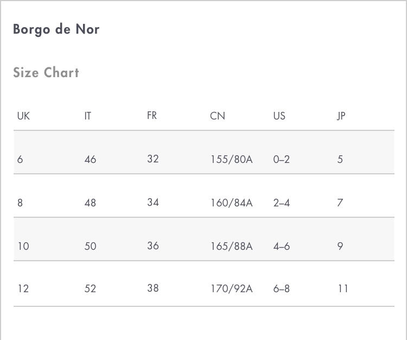Click the US column header
The width and height of the screenshot is (407, 340).
pos(279,116)
